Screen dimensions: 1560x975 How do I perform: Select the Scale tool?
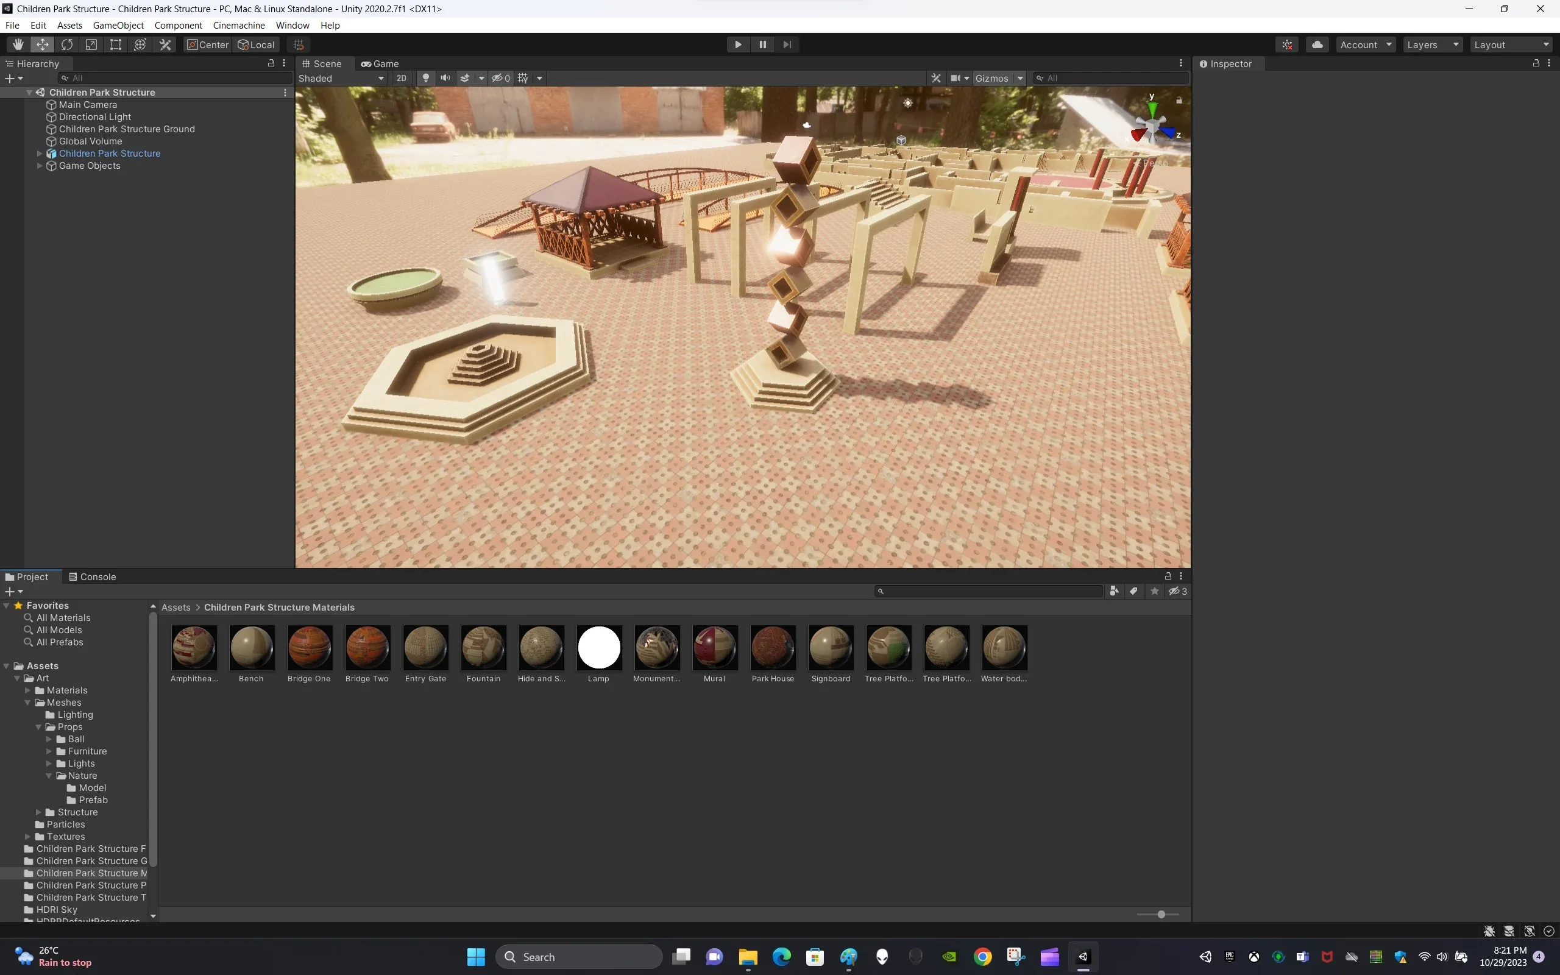click(x=91, y=44)
